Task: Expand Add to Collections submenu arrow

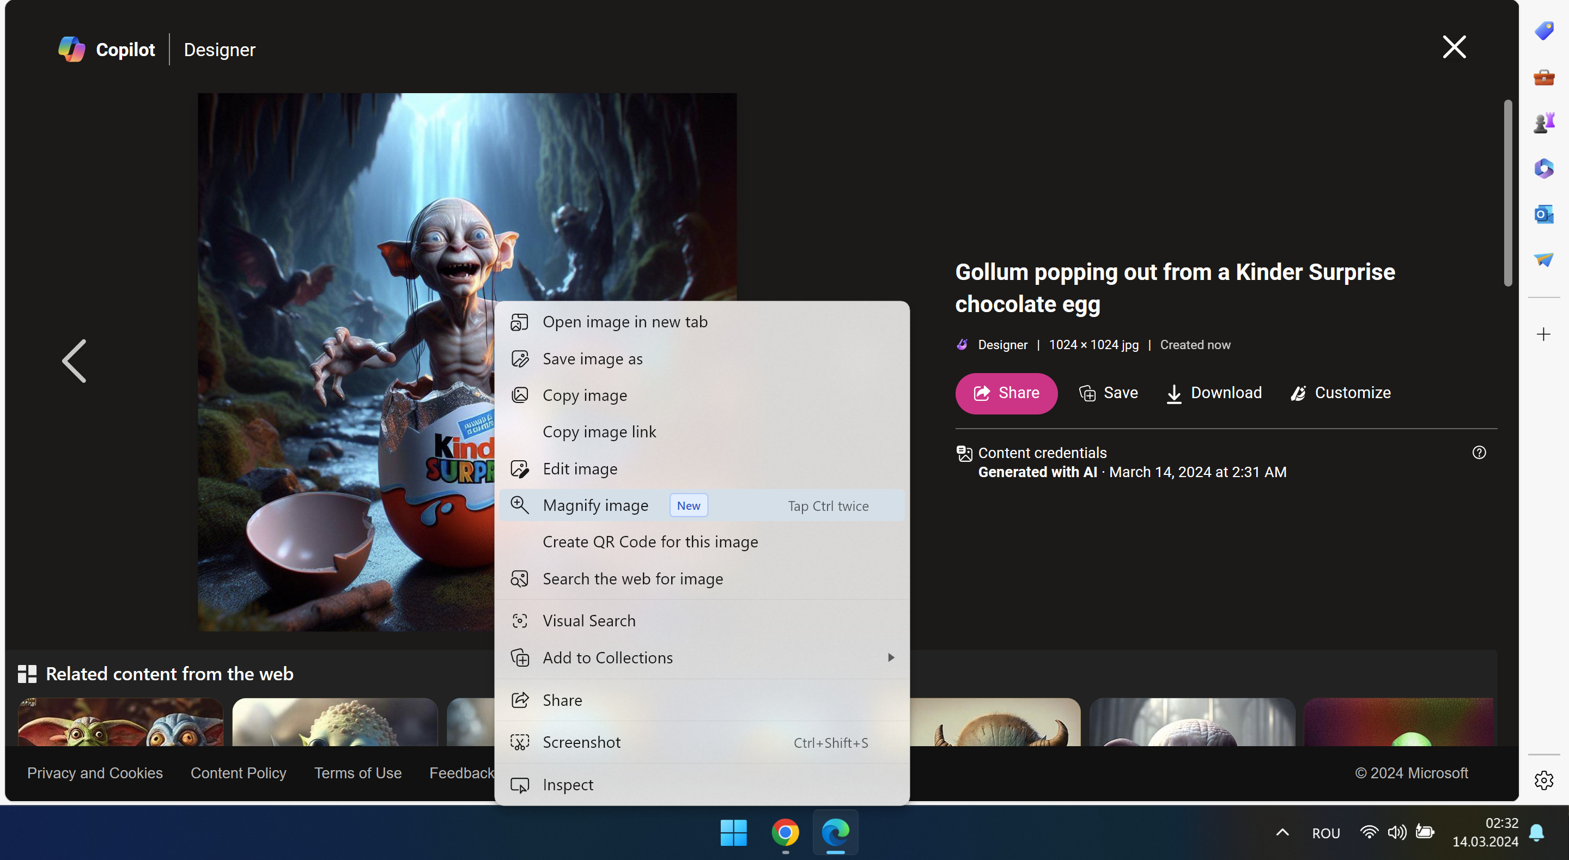Action: (x=891, y=657)
